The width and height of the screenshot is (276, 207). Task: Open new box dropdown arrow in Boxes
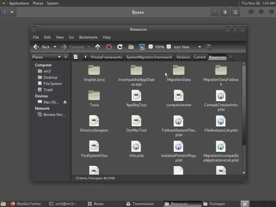pyautogui.click(x=12, y=12)
